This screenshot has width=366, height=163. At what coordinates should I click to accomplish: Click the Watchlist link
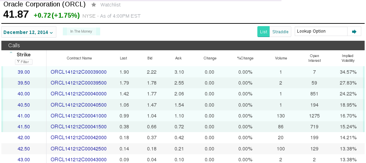point(110,5)
